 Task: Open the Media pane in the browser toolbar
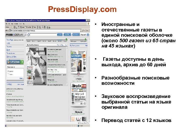[x=34, y=27]
